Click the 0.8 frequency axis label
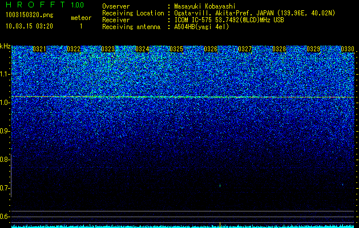359x228 pixels. pos(4,160)
